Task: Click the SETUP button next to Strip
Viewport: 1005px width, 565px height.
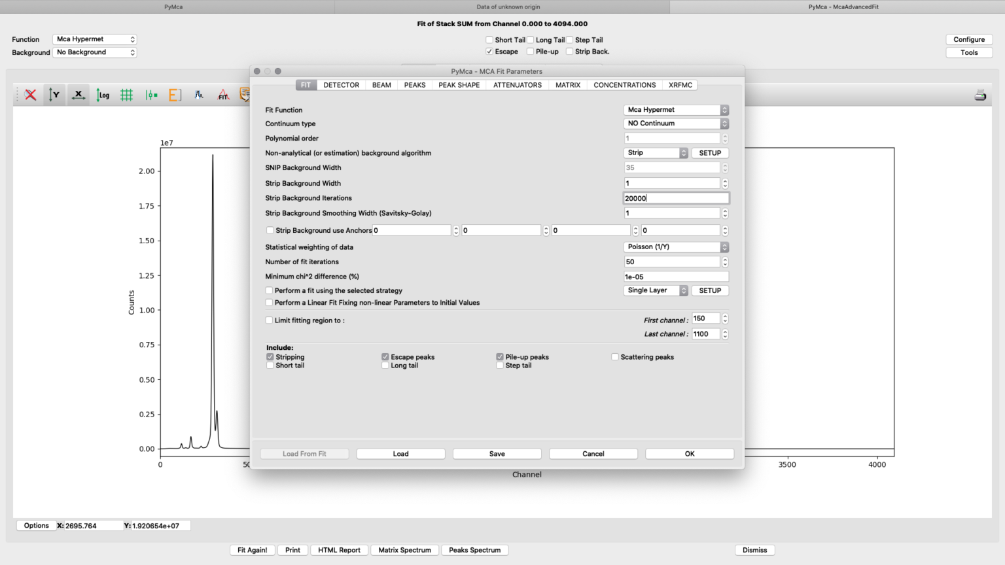Action: click(710, 152)
